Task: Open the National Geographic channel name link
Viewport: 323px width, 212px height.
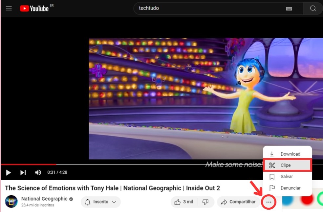Action: (x=44, y=199)
